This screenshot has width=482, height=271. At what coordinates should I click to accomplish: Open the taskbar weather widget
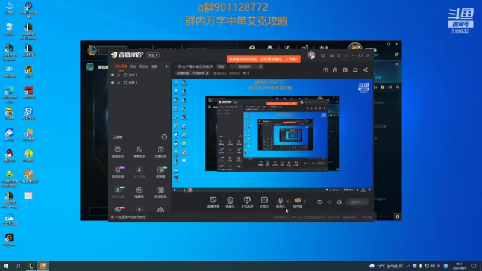(x=386, y=266)
